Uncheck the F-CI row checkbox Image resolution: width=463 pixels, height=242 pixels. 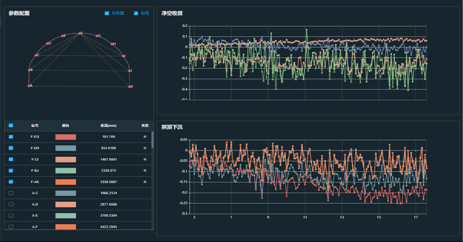[x=11, y=159]
